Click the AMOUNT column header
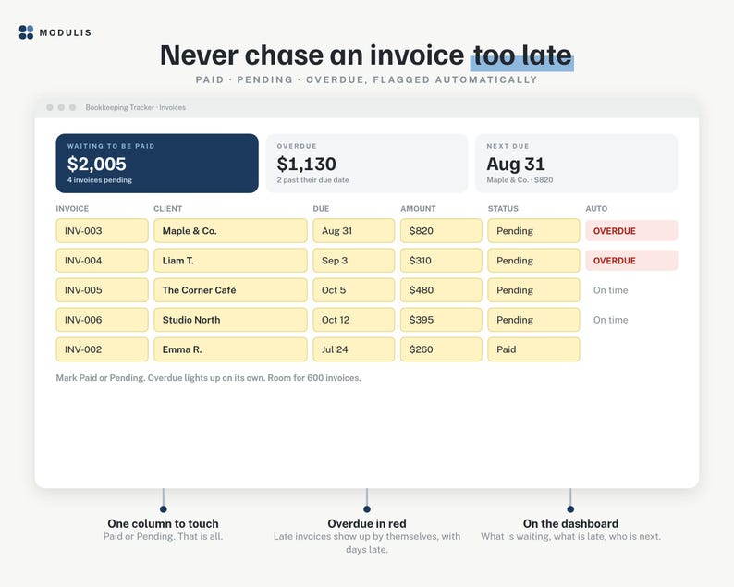This screenshot has height=587, width=734. [x=418, y=208]
